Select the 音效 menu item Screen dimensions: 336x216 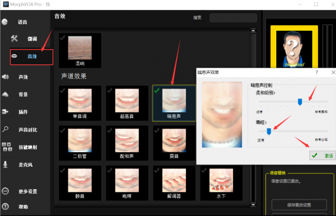click(32, 57)
